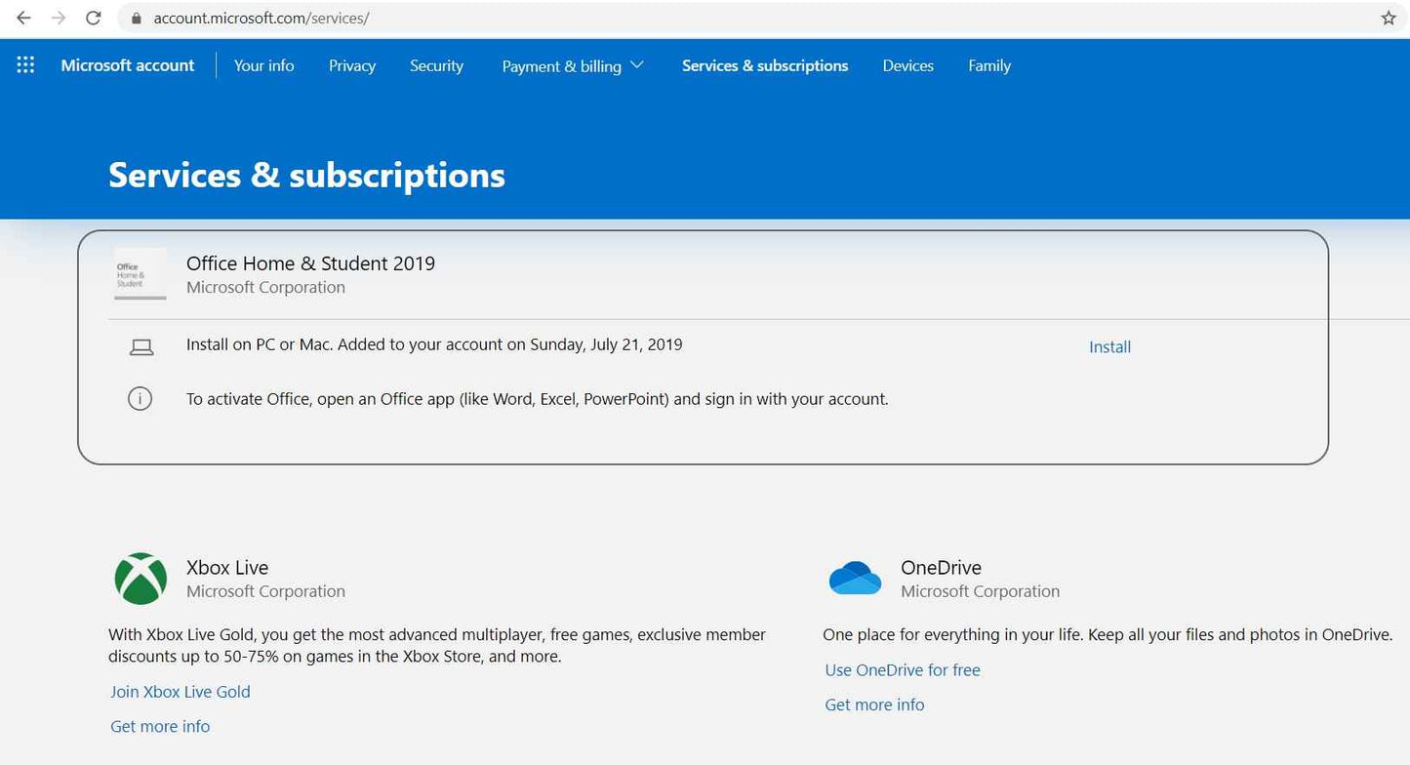Click Get more info under OneDrive
The width and height of the screenshot is (1410, 765).
(x=873, y=705)
